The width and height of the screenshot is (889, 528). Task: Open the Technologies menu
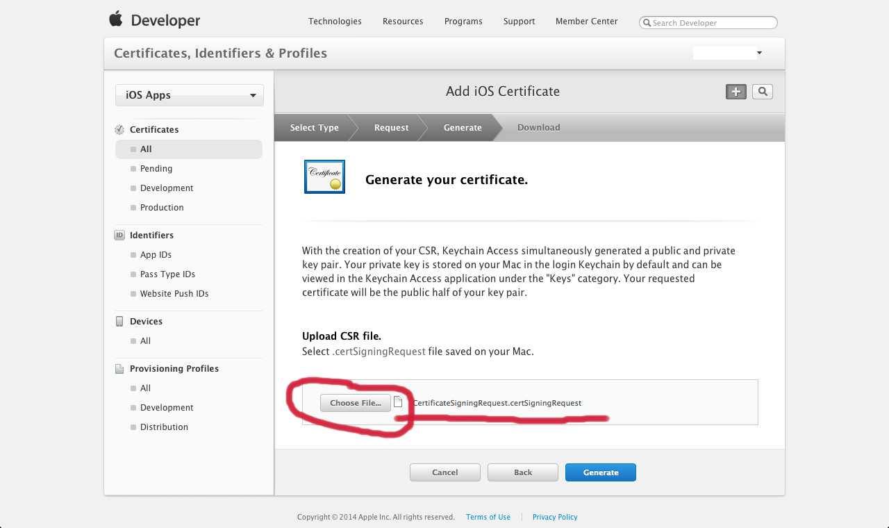(x=335, y=22)
